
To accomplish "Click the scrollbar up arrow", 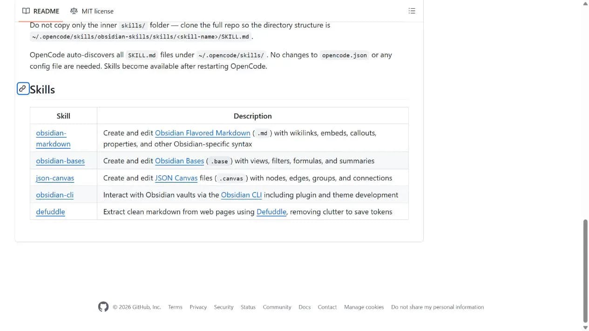I will 585,4.
